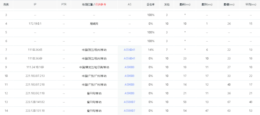Select the 丢包率 column header
260x115 pixels.
(x=151, y=5)
